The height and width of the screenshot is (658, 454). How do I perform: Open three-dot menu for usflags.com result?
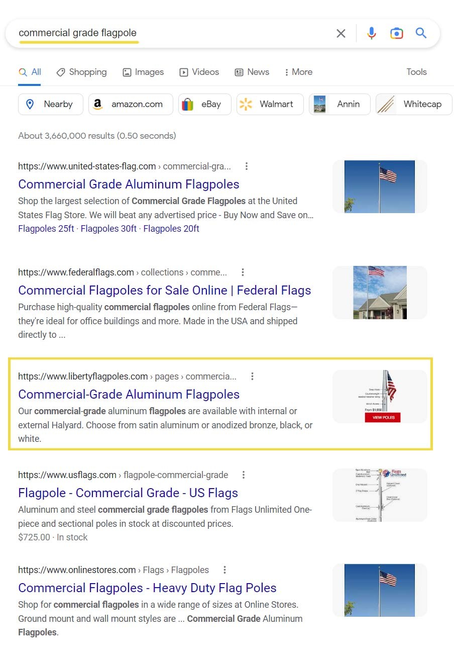coord(244,475)
